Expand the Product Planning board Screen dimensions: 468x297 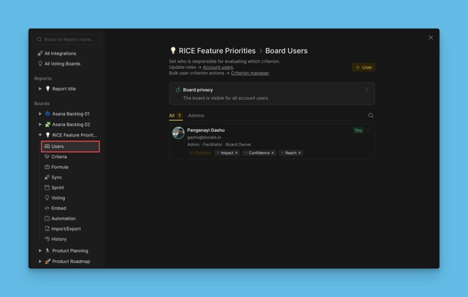40,250
